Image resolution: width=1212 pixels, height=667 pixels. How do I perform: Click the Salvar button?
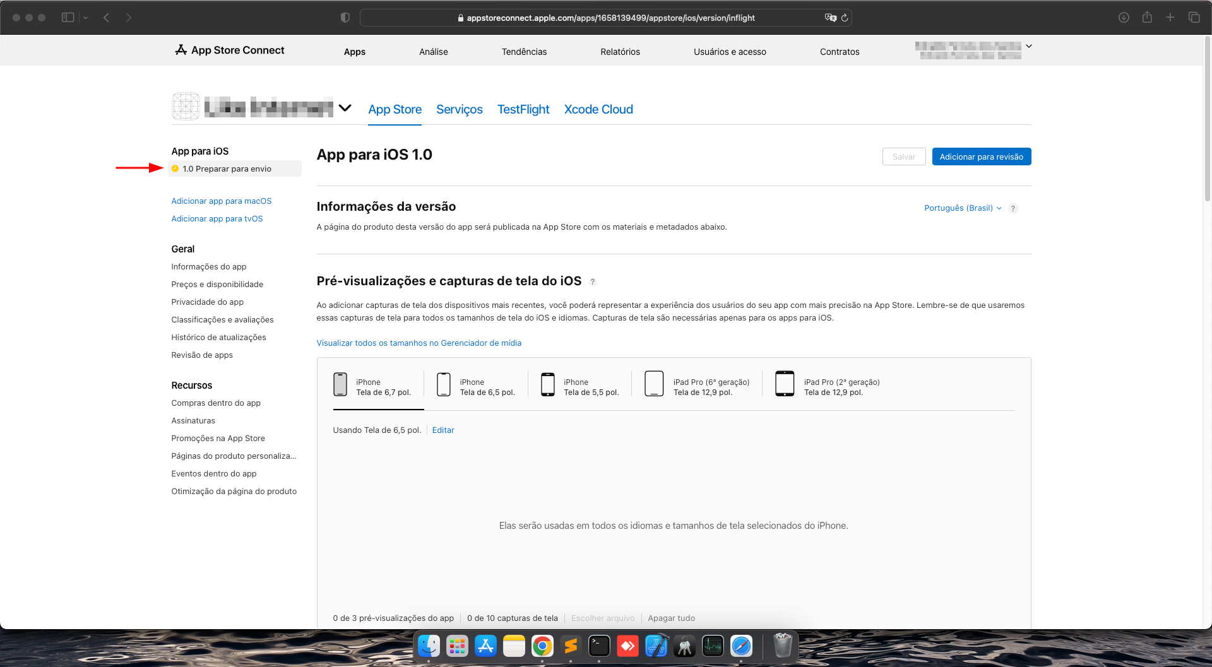coord(904,156)
